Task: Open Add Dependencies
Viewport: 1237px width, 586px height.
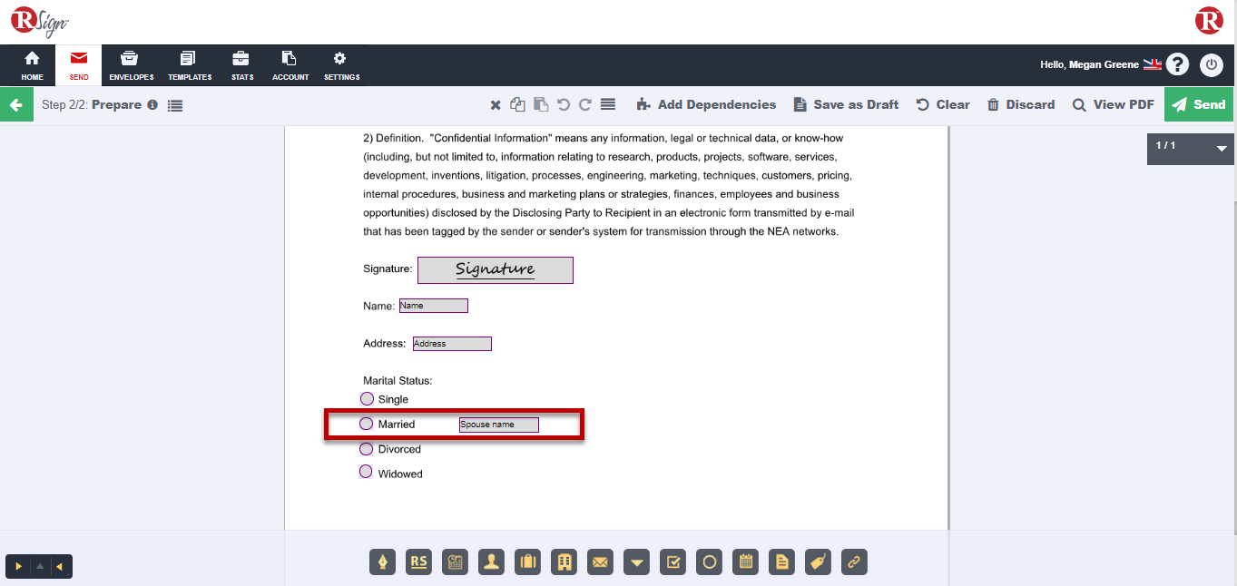Action: point(706,104)
